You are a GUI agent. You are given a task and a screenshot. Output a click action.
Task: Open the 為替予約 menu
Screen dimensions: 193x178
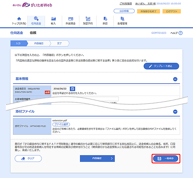click(x=88, y=21)
